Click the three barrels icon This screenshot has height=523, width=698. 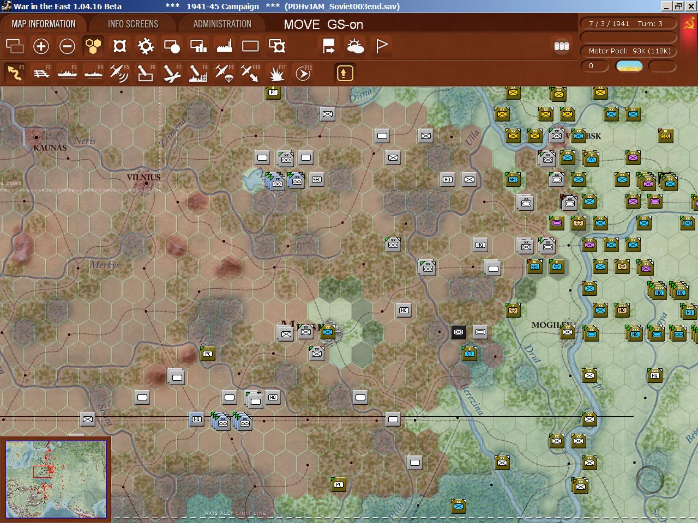[x=562, y=46]
